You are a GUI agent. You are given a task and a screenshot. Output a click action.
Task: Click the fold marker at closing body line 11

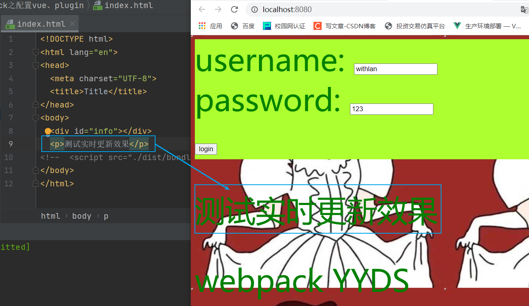click(x=36, y=170)
